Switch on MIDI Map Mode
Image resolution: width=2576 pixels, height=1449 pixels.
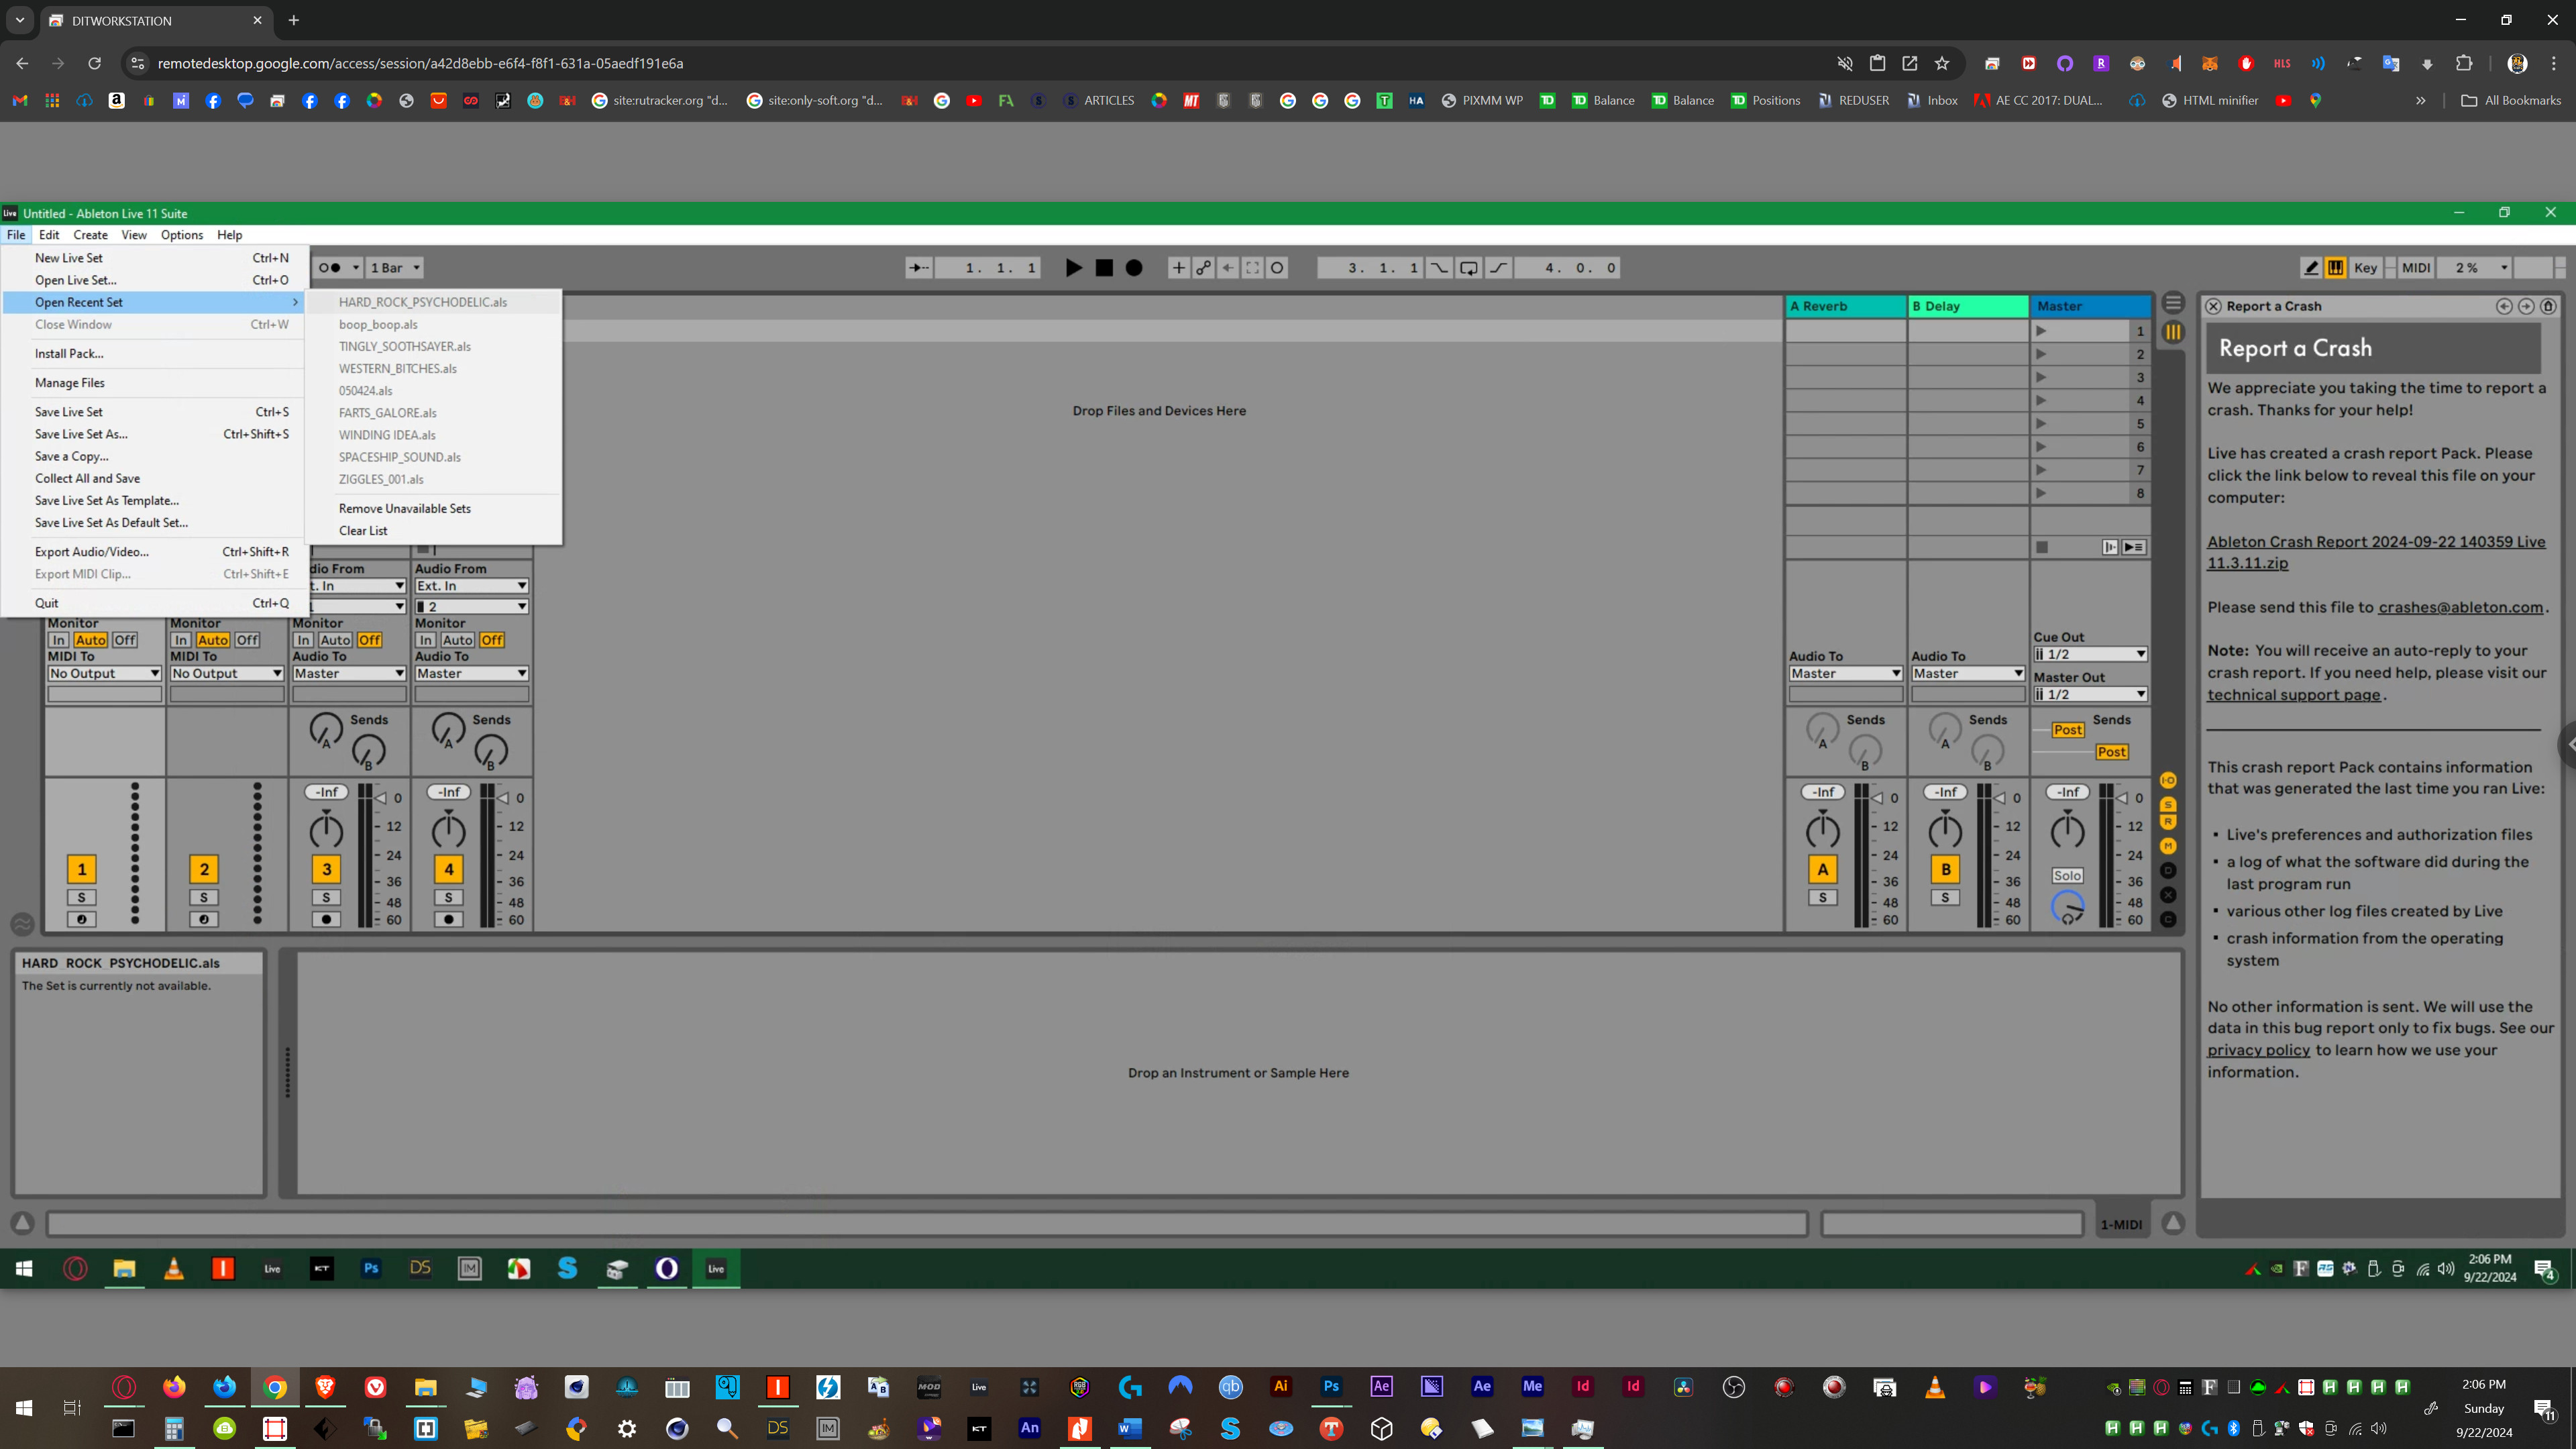click(x=2415, y=268)
